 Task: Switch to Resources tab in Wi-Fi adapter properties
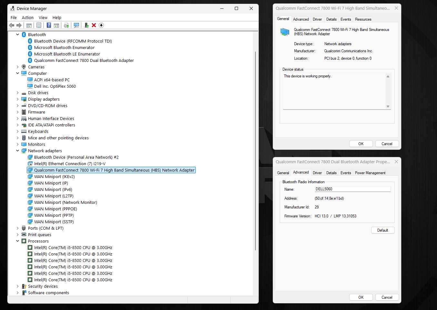click(x=363, y=19)
